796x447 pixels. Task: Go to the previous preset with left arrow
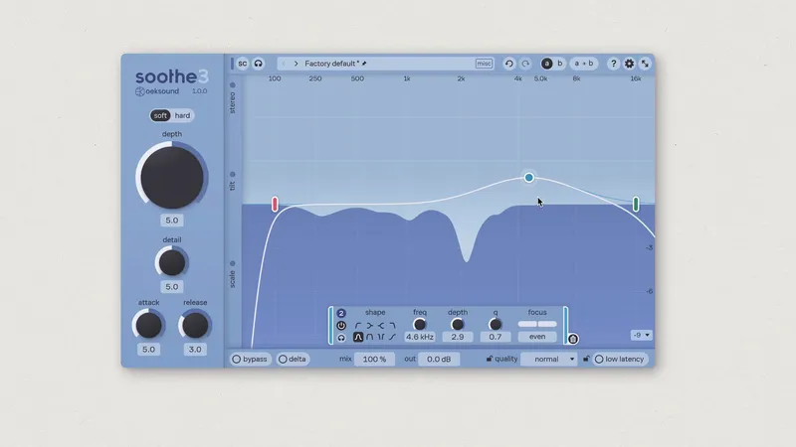(x=284, y=64)
